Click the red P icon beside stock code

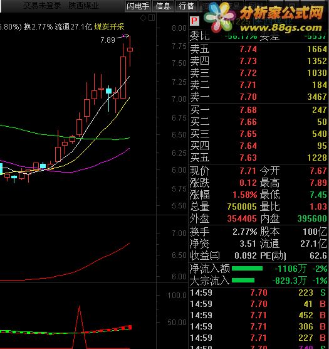(x=194, y=21)
